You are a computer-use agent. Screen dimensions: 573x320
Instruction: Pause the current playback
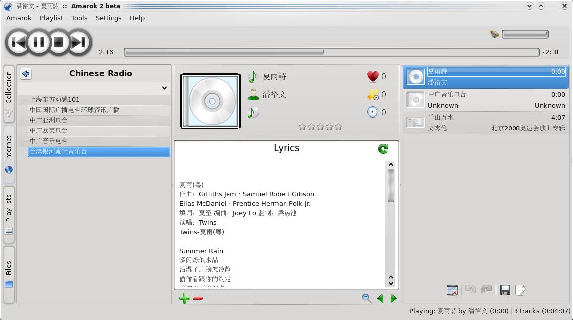38,43
